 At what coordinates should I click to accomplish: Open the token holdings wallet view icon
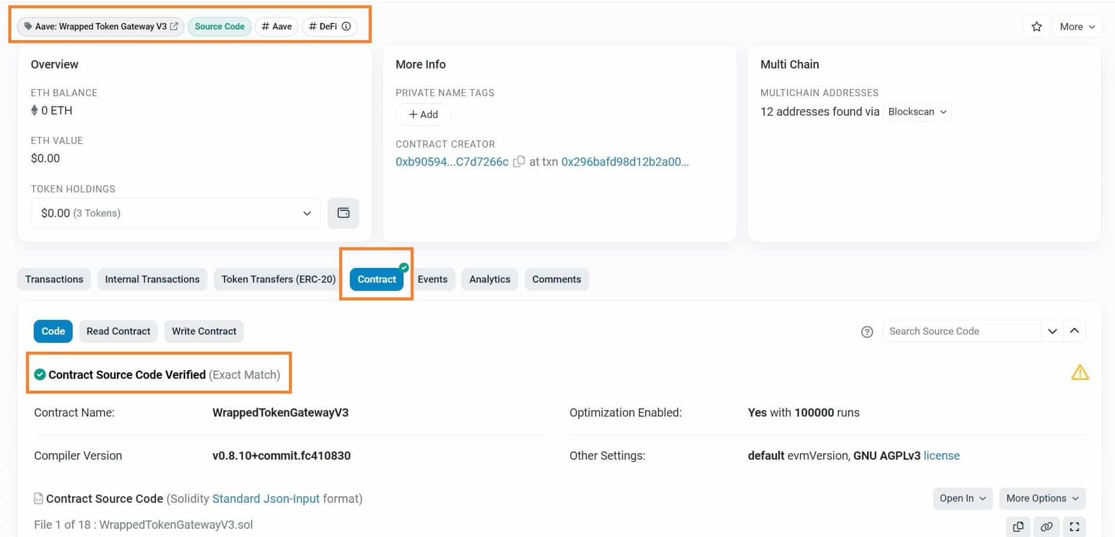tap(343, 213)
